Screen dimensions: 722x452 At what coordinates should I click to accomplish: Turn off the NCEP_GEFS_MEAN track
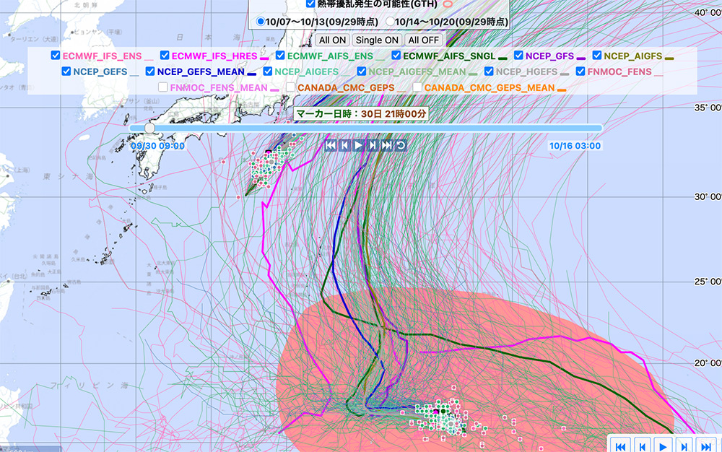150,71
